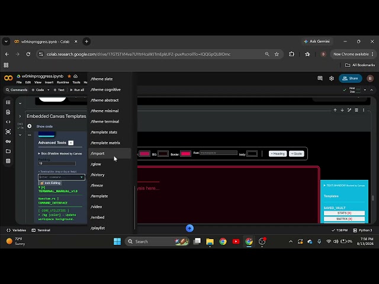The image size is (379, 284).
Task: Open the code snippets sidebar icon
Action: point(8,122)
